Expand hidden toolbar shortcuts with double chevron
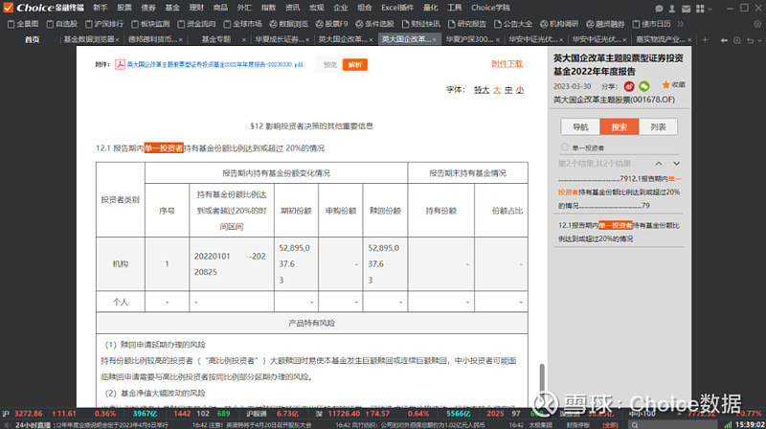 tap(680, 24)
